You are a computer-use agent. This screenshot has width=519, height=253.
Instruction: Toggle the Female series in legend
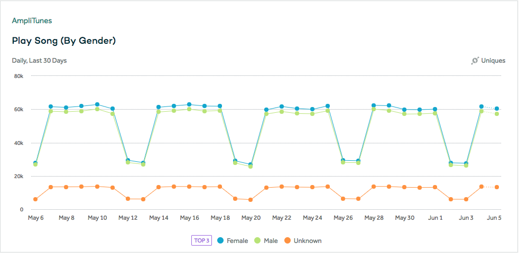pyautogui.click(x=233, y=241)
